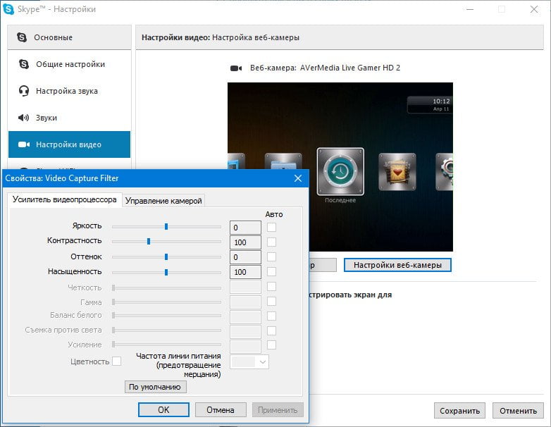
Task: Open the speaker icon Звуки section
Action: tap(23, 118)
